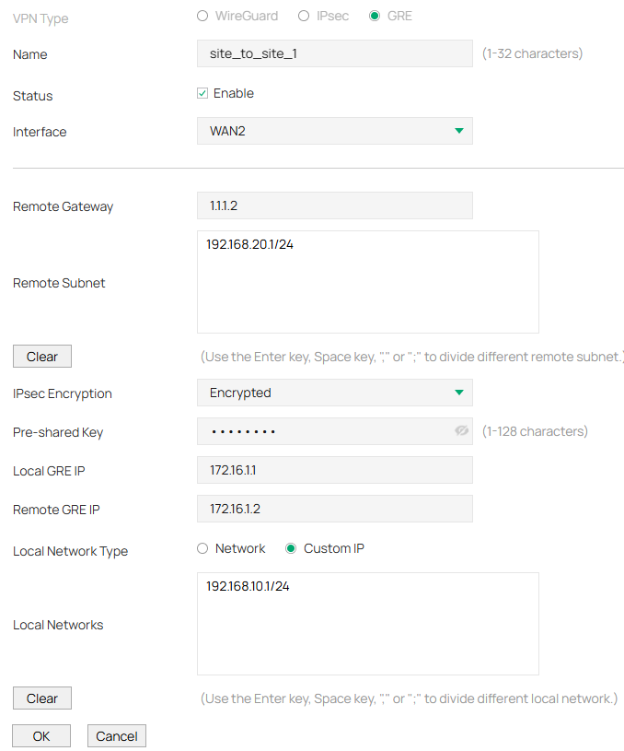Click the Remote GRE IP field
This screenshot has width=624, height=751.
click(x=334, y=509)
